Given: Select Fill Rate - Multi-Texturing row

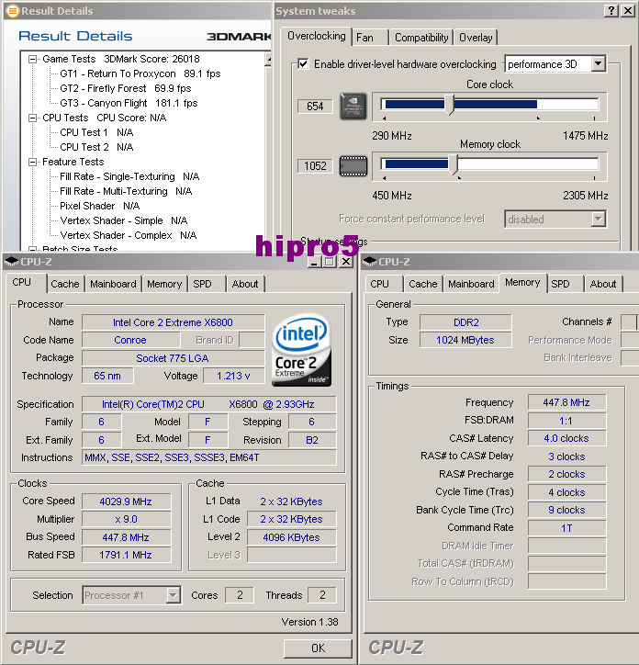Looking at the screenshot, I should [126, 191].
